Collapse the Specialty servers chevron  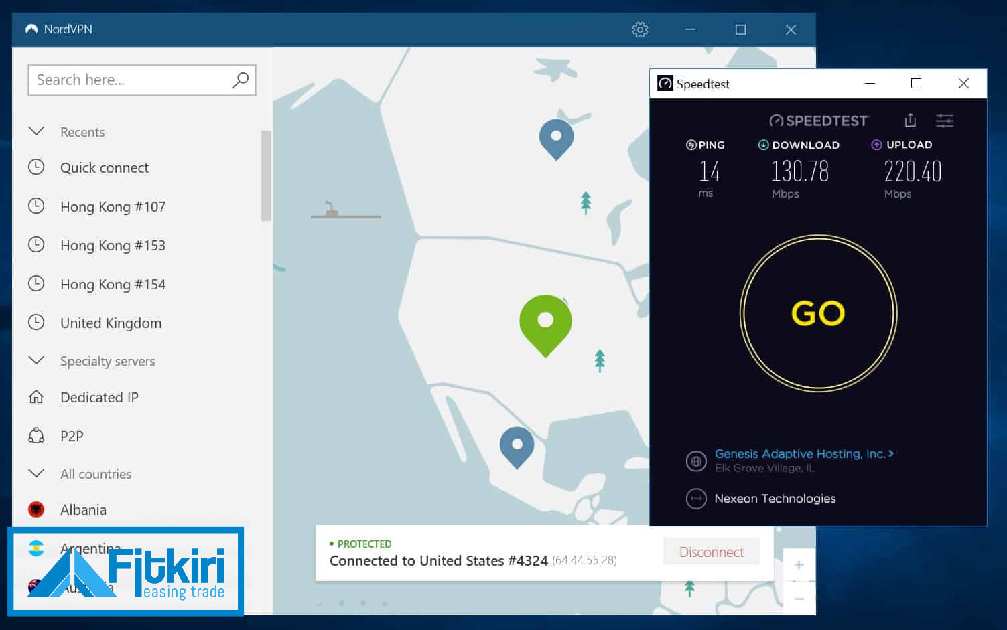click(36, 360)
